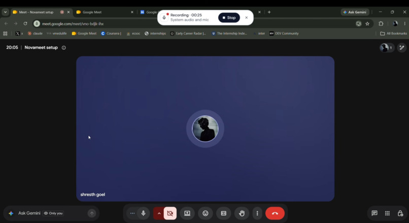Reload the current page
The height and width of the screenshot is (223, 409).
tap(25, 23)
